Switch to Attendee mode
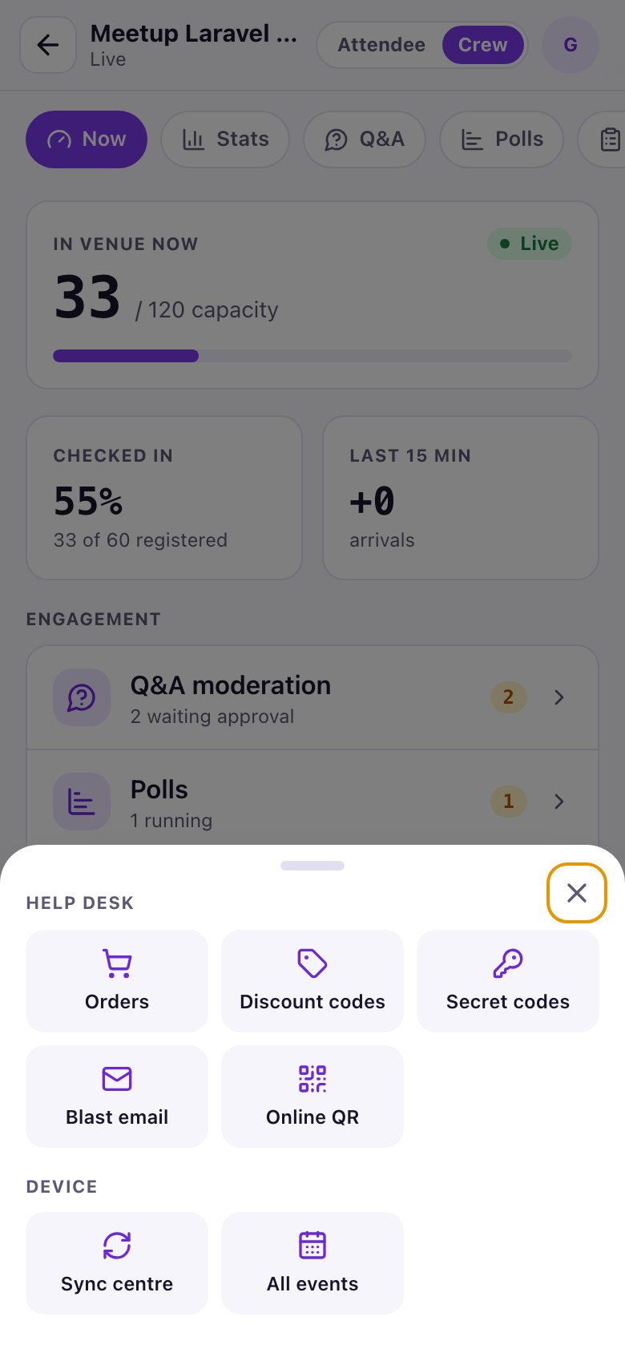The width and height of the screenshot is (625, 1353). click(381, 45)
